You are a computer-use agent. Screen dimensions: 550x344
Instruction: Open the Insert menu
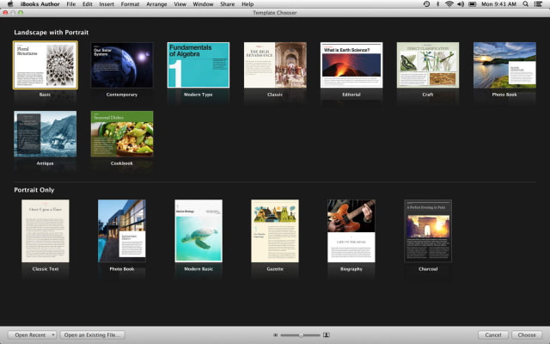(x=106, y=4)
